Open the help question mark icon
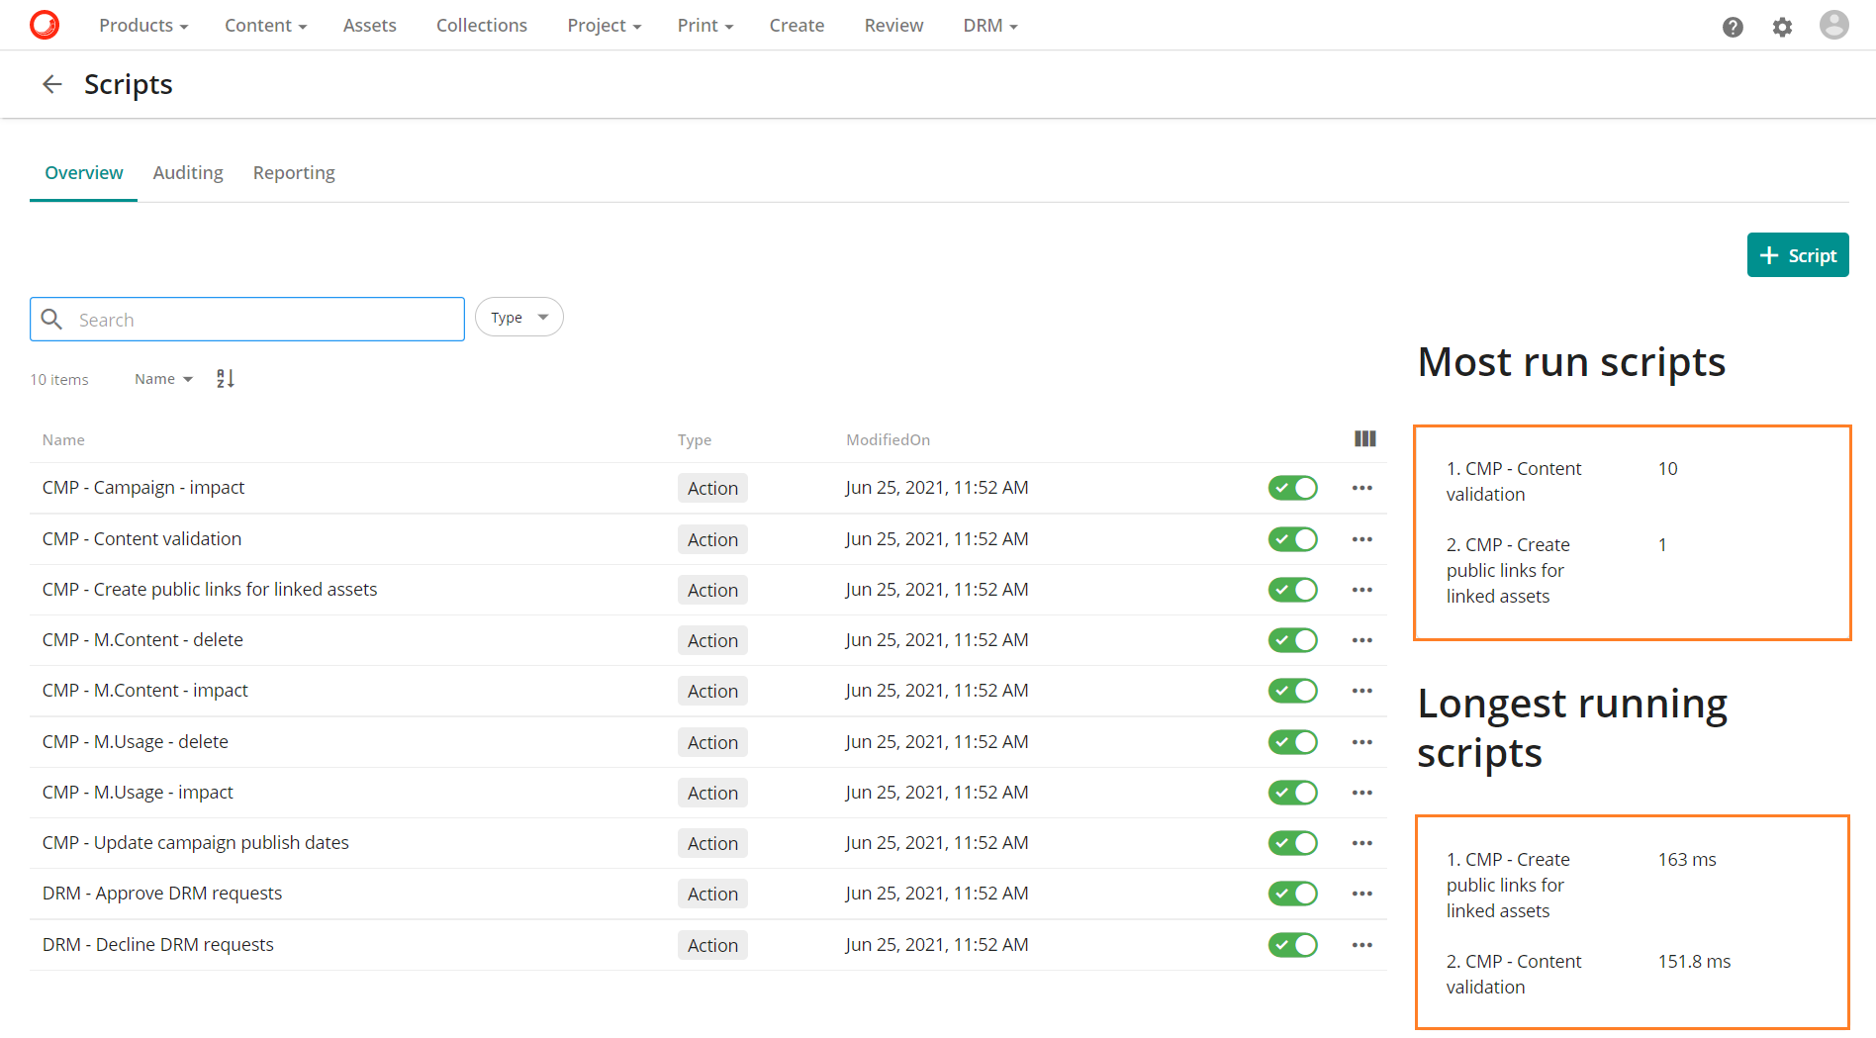1876x1038 pixels. tap(1733, 27)
